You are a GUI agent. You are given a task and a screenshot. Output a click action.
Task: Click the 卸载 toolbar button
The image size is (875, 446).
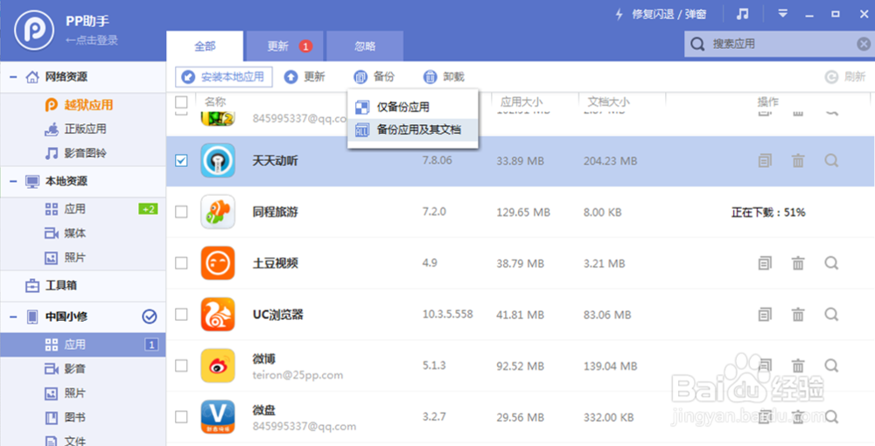(x=444, y=77)
